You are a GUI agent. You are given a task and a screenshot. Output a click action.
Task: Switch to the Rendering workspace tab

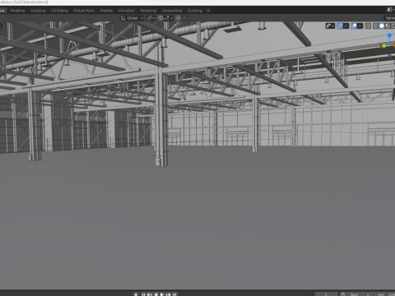tap(148, 11)
